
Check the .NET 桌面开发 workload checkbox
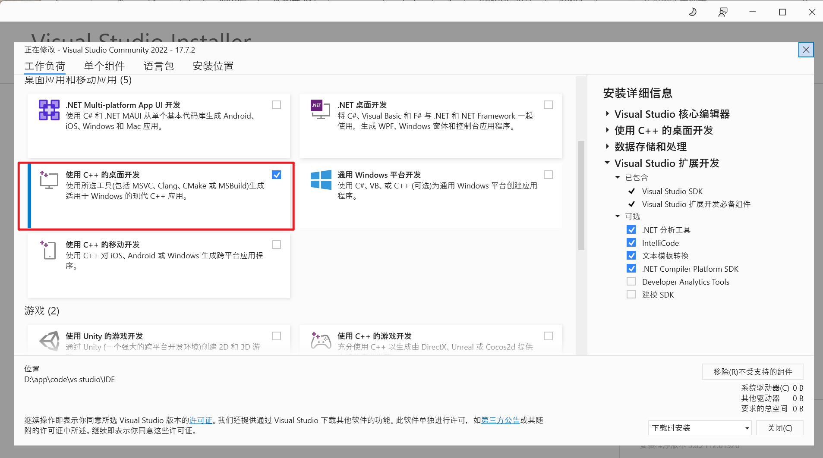548,105
